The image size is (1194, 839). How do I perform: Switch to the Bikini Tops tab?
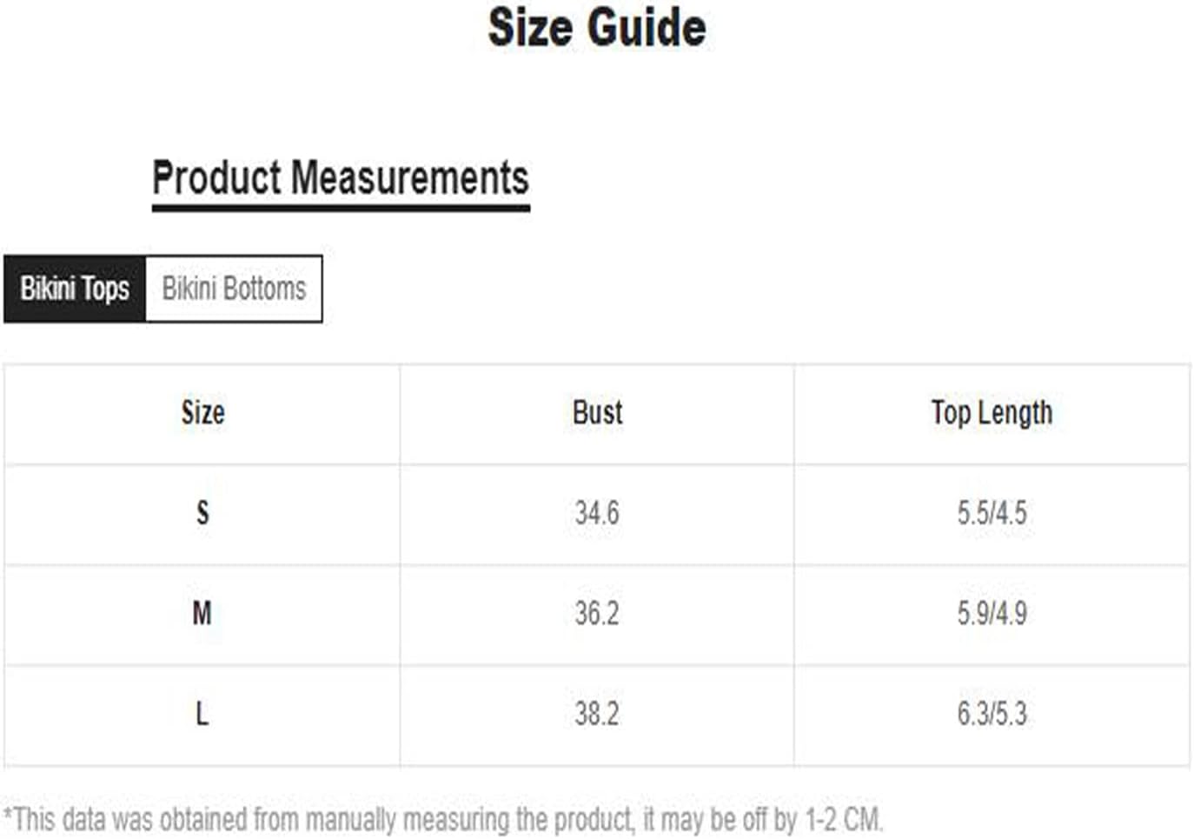75,289
